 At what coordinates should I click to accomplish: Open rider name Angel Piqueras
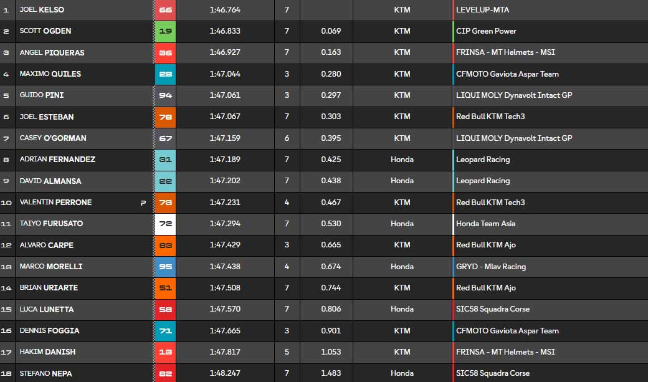[x=52, y=52]
